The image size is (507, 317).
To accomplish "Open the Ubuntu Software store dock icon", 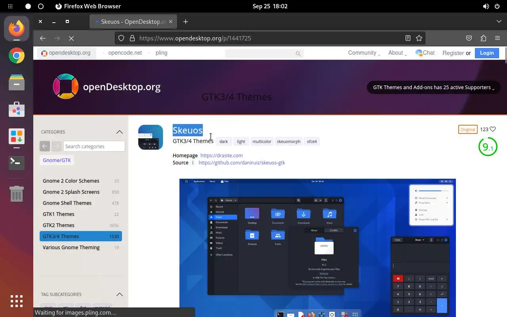I will tap(17, 109).
